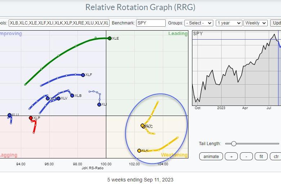
Task: Click the Relative Rotation Graph title
Action: pyautogui.click(x=140, y=7)
